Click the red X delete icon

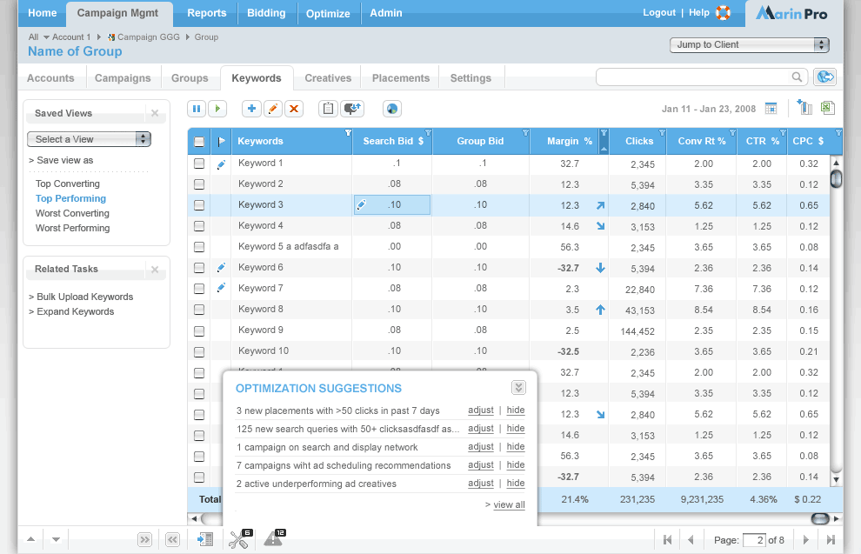pos(294,109)
